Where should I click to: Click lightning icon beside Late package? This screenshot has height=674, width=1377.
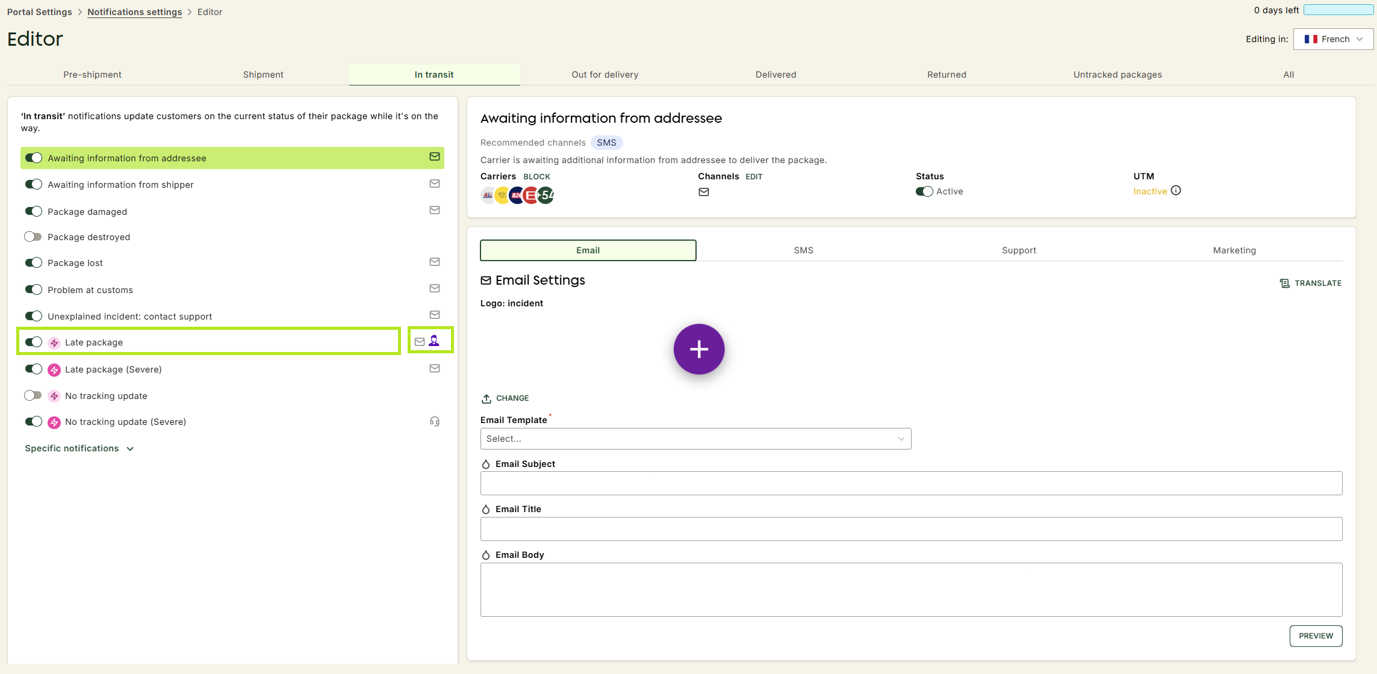(x=54, y=342)
